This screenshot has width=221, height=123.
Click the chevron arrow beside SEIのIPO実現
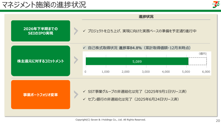point(76,31)
